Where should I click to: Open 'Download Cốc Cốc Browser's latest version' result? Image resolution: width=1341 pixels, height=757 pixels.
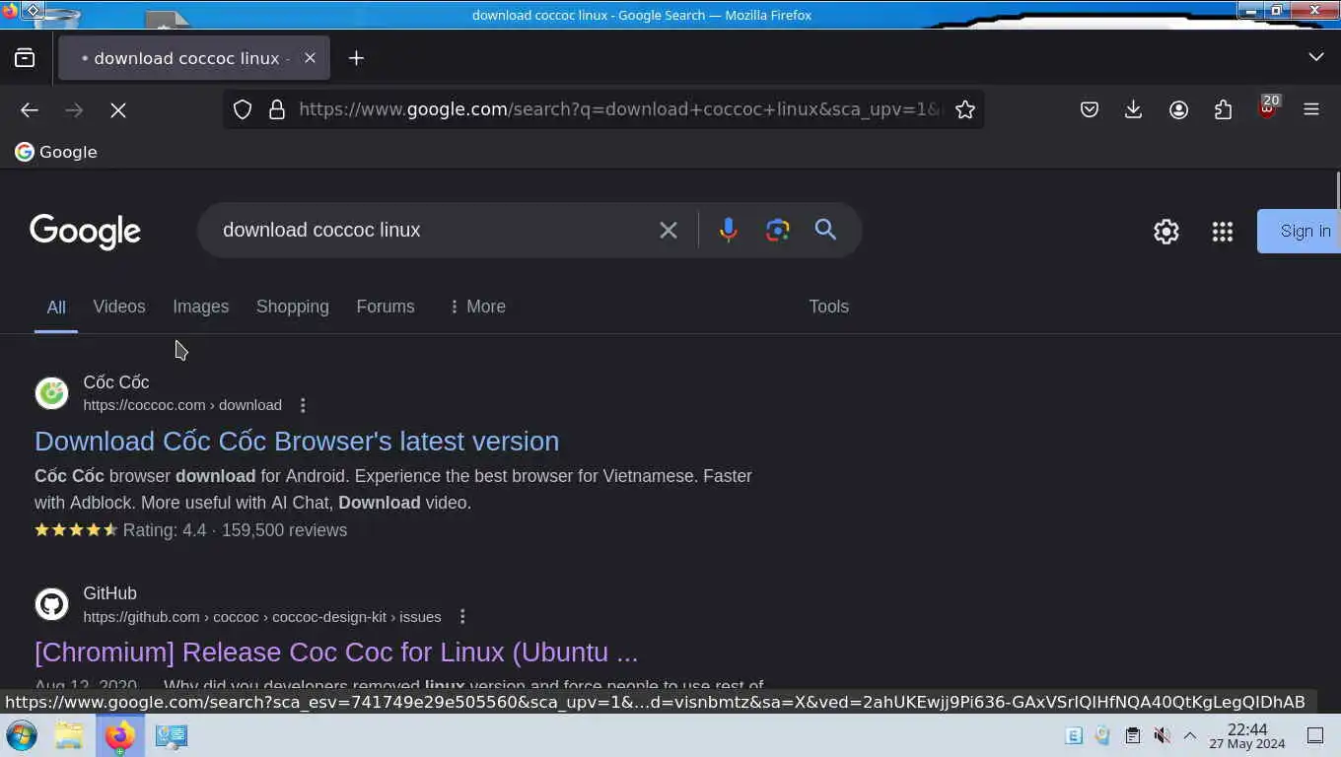pos(297,441)
